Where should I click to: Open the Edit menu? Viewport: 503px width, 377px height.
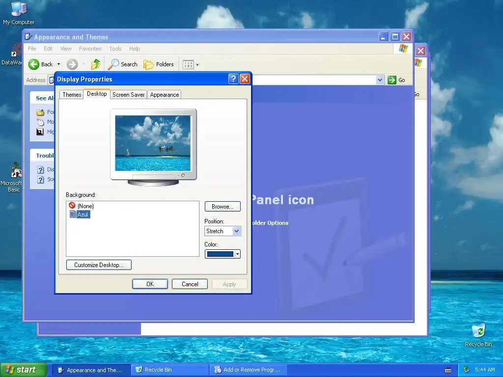click(48, 49)
